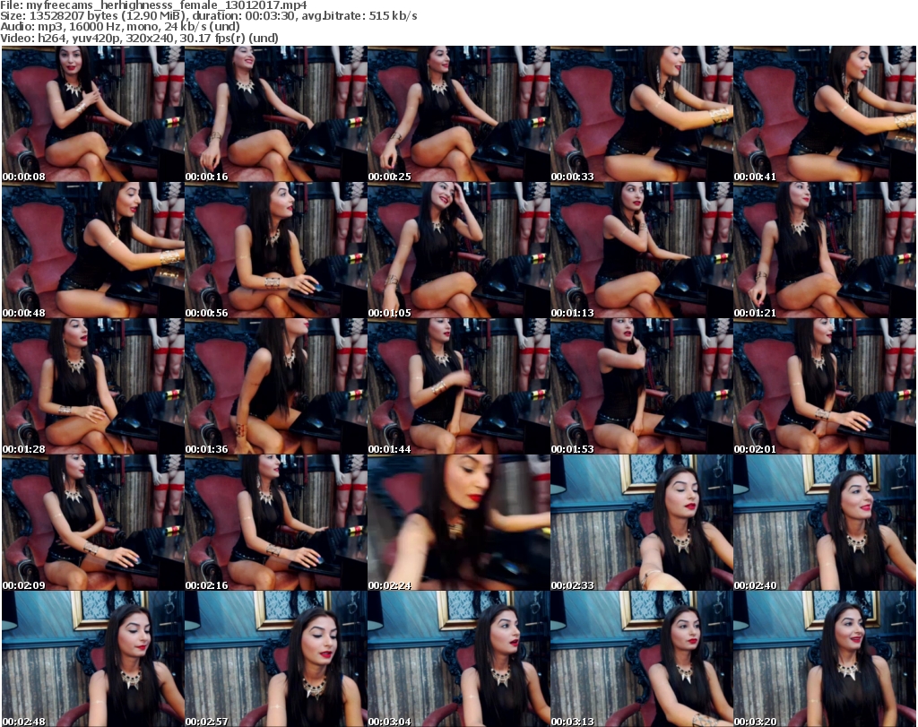Select the frame timestamped 00:02:16
Screen dimensions: 918x727
(276, 523)
